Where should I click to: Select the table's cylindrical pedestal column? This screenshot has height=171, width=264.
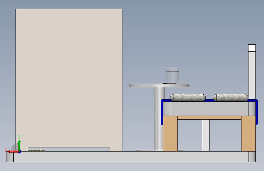tap(158, 118)
